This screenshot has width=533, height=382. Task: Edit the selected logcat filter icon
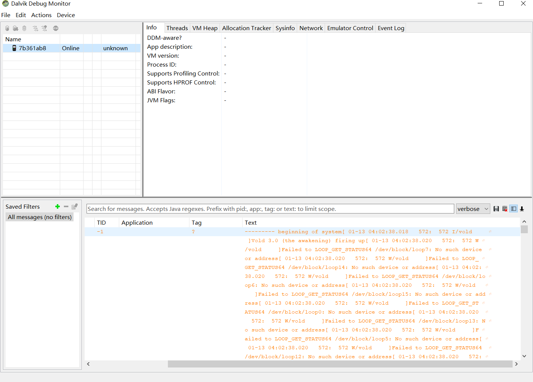[x=75, y=206]
